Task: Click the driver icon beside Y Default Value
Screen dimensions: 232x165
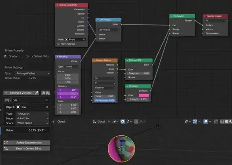Action: click(x=27, y=56)
